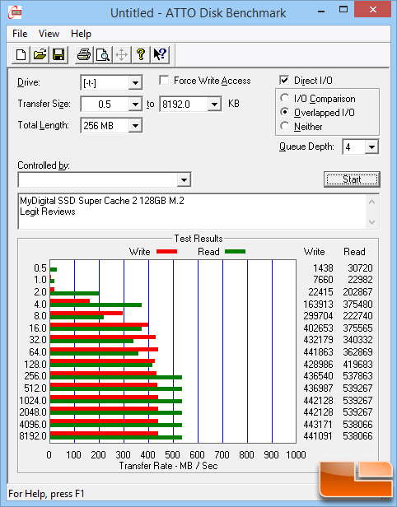397x507 pixels.
Task: Save results with the floppy disk icon
Action: coord(58,54)
